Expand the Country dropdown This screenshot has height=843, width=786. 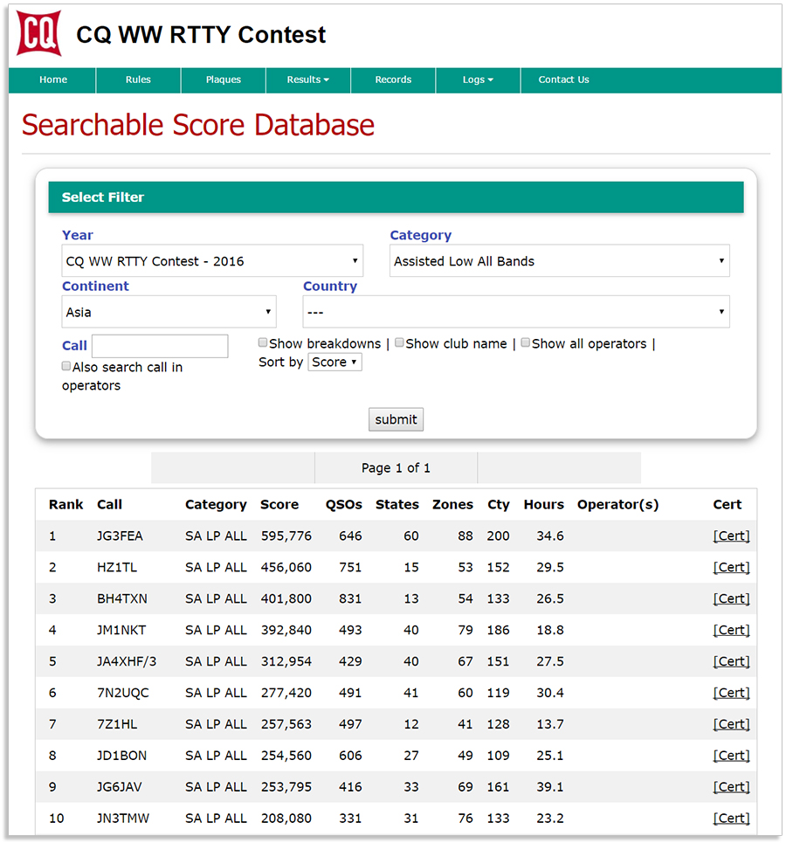[x=515, y=312]
